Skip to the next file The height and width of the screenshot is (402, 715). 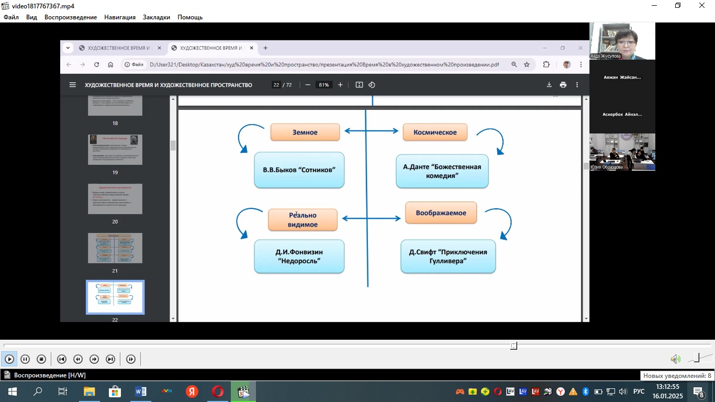[x=110, y=359]
